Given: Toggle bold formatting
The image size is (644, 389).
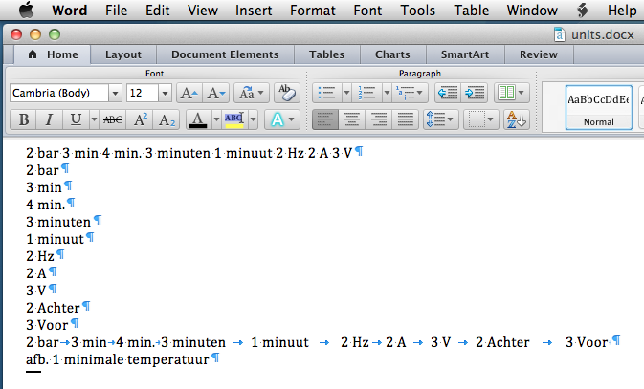Looking at the screenshot, I should click(23, 119).
